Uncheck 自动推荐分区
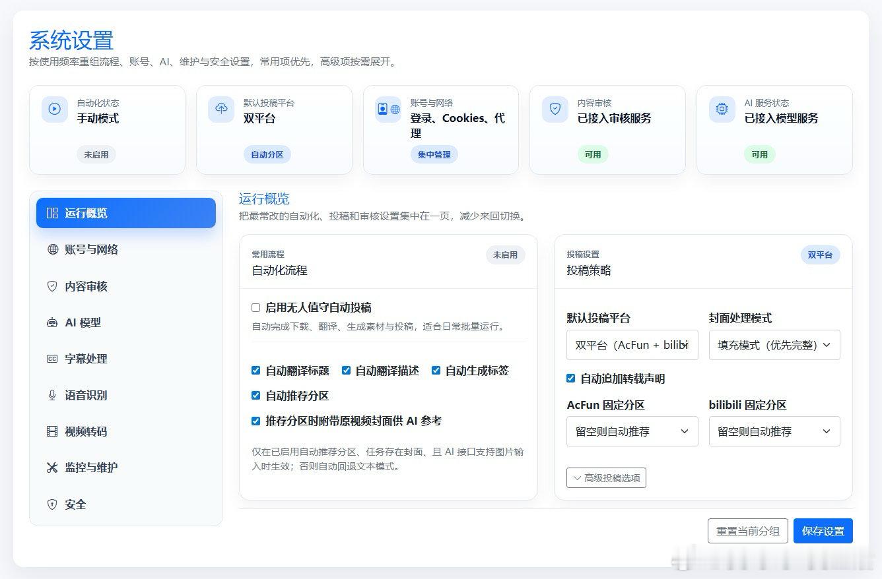This screenshot has height=579, width=882. coord(256,396)
